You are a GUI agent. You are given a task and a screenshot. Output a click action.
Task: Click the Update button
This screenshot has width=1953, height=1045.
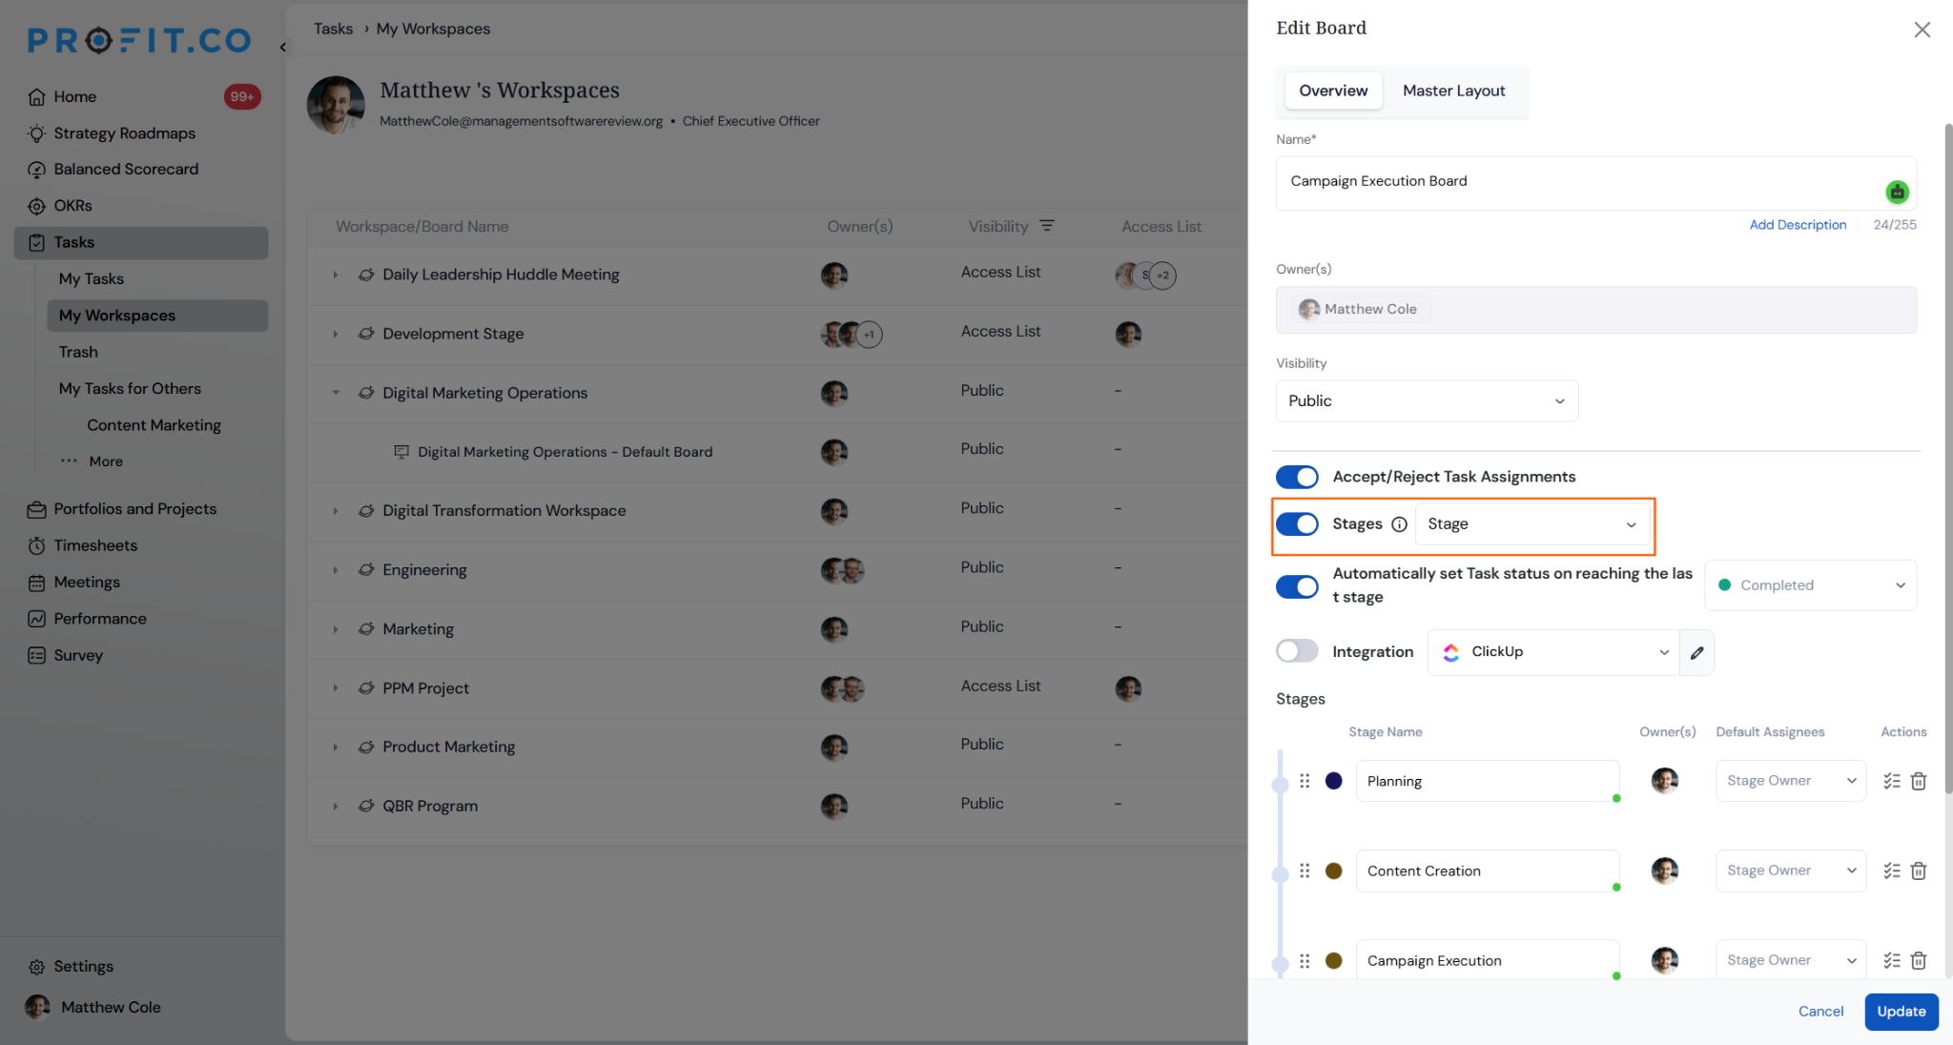tap(1901, 1012)
